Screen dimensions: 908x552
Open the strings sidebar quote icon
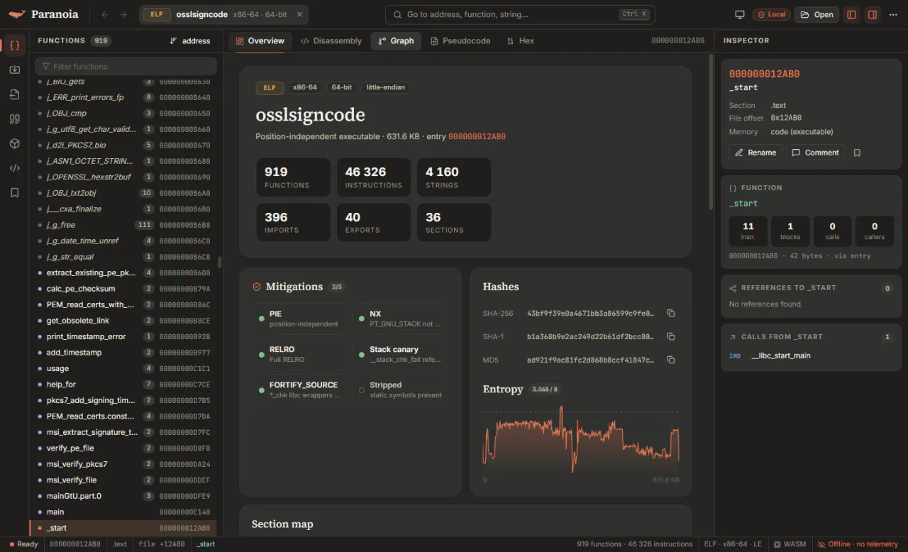(x=14, y=119)
